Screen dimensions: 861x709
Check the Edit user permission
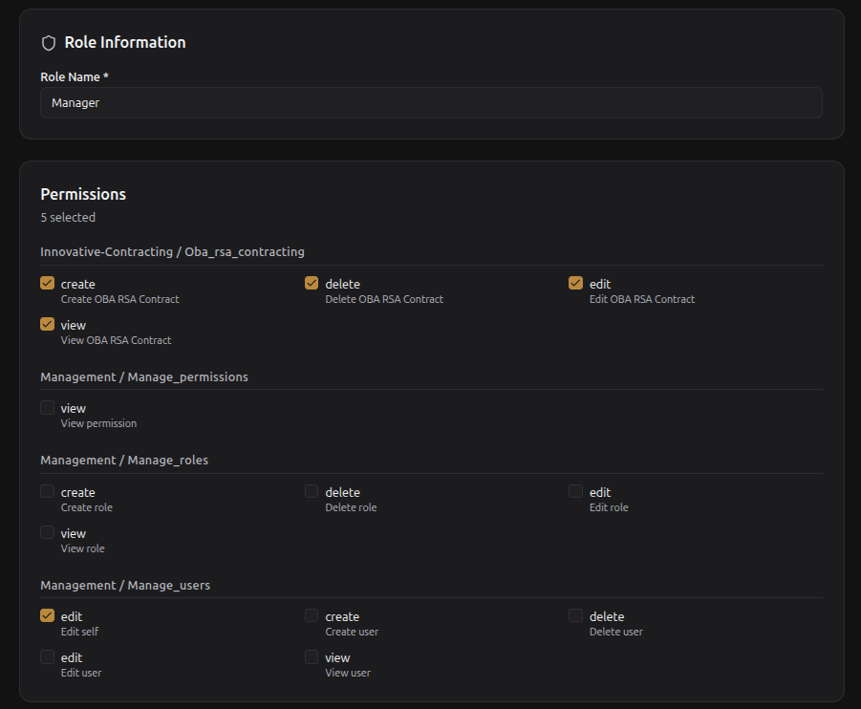47,656
